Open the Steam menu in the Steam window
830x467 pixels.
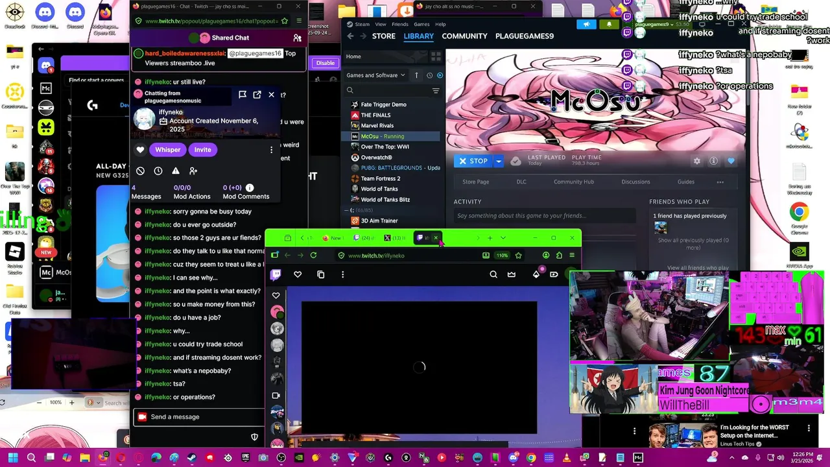point(362,24)
